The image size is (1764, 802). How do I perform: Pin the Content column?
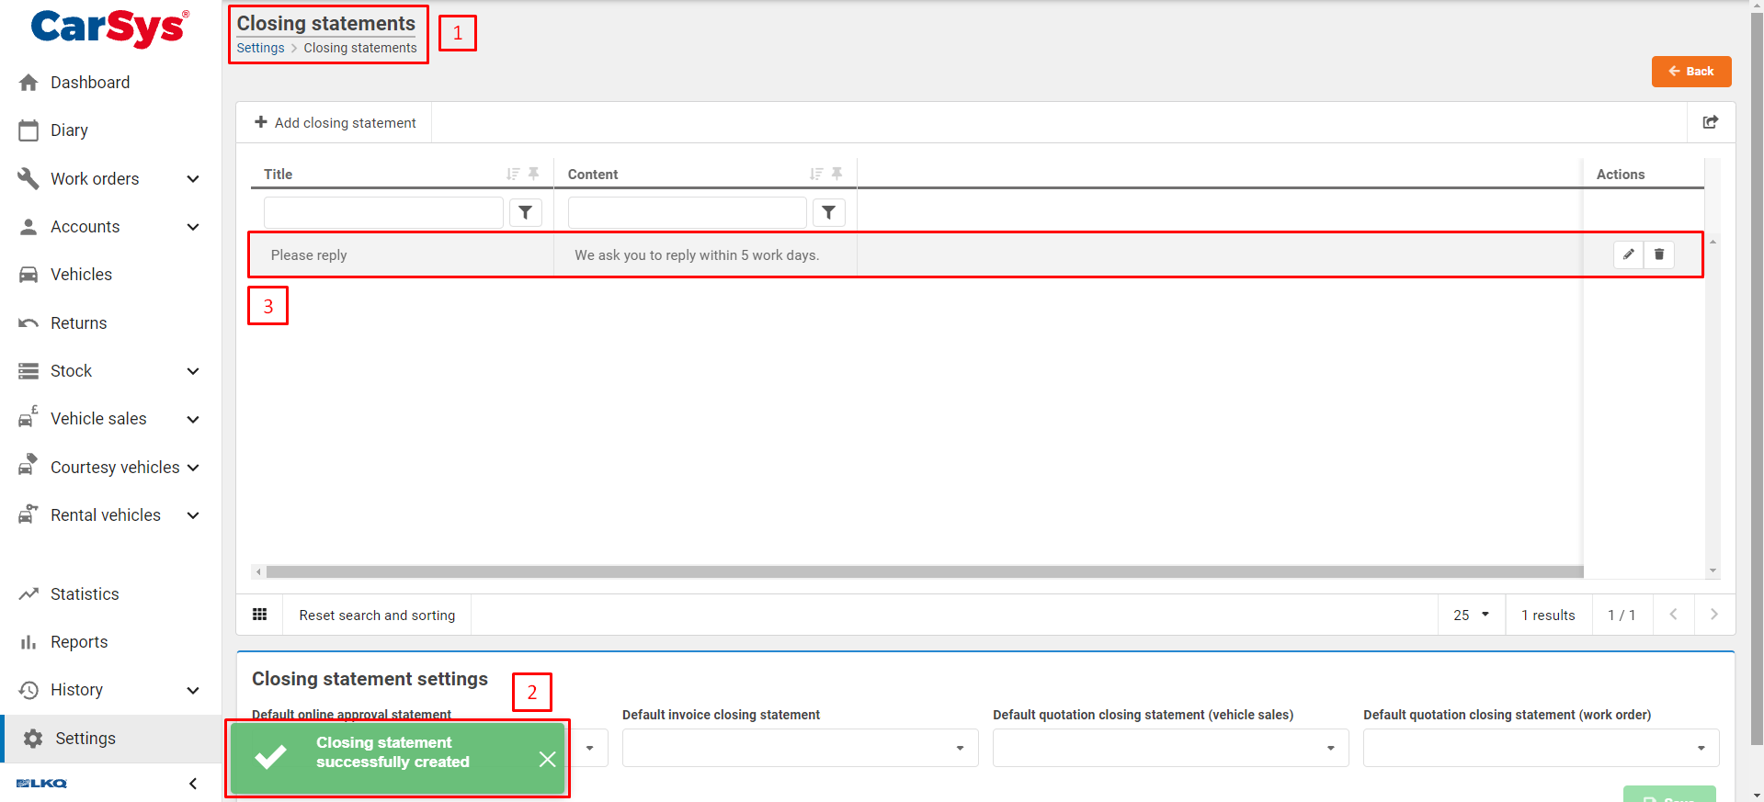(x=837, y=174)
